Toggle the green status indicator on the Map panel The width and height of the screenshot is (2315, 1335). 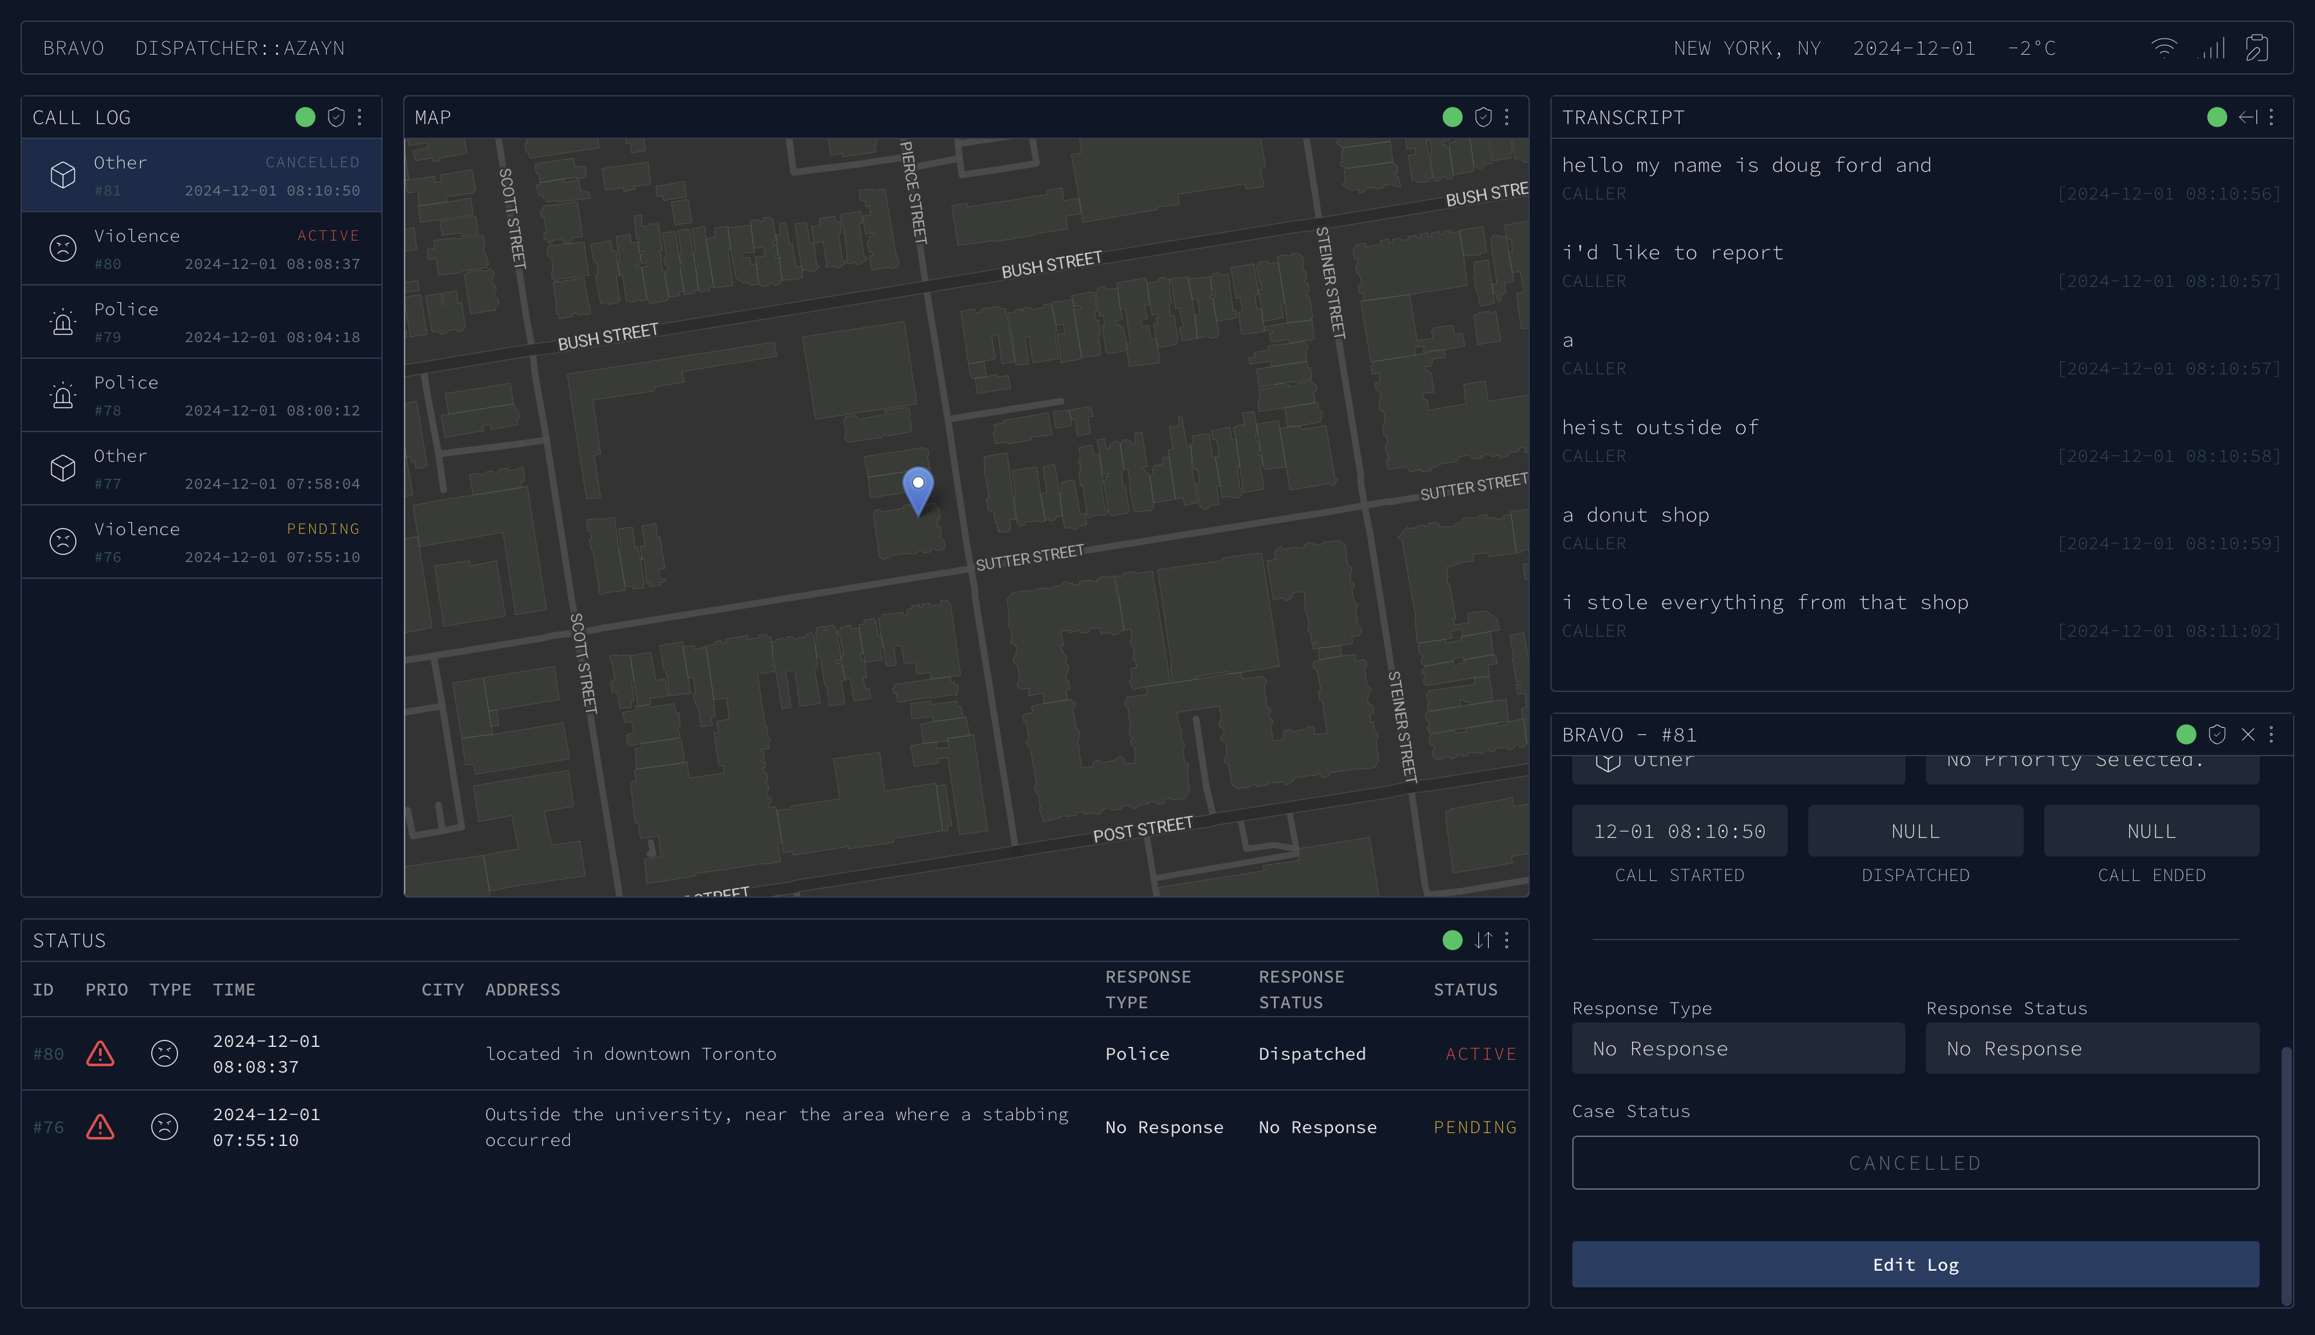(1451, 116)
